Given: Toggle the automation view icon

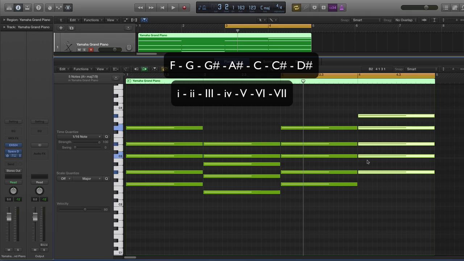Looking at the screenshot, I should point(126,20).
